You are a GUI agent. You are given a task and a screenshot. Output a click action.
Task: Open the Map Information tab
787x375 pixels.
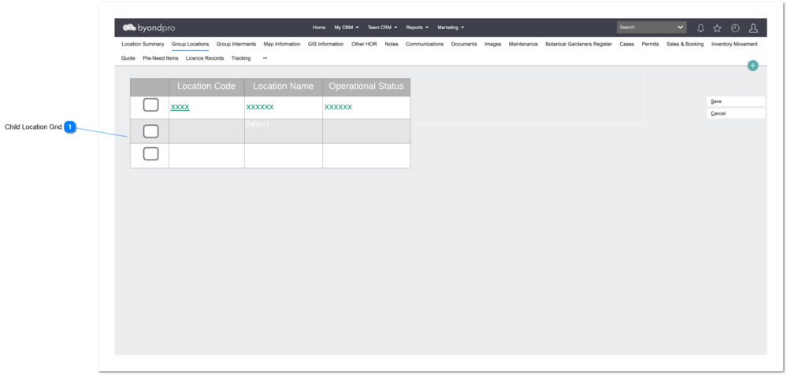(281, 44)
